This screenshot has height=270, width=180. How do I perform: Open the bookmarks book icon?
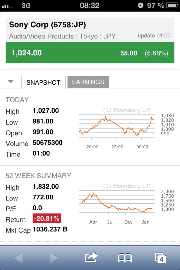coord(125,257)
